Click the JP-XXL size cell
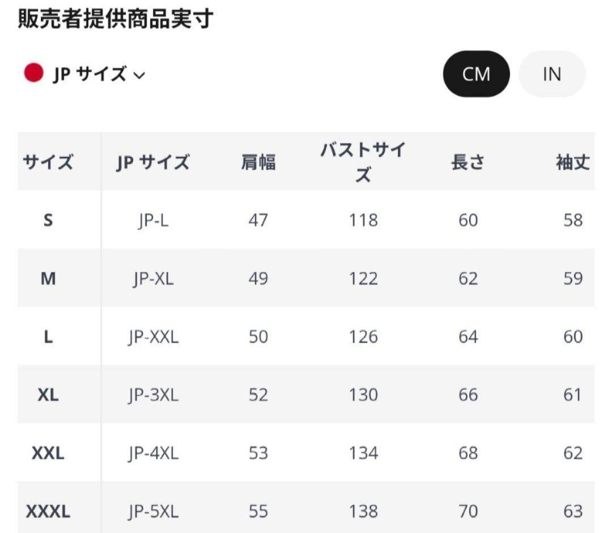The width and height of the screenshot is (612, 533). (153, 337)
